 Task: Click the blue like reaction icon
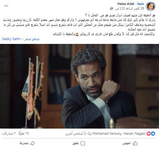click(153, 134)
